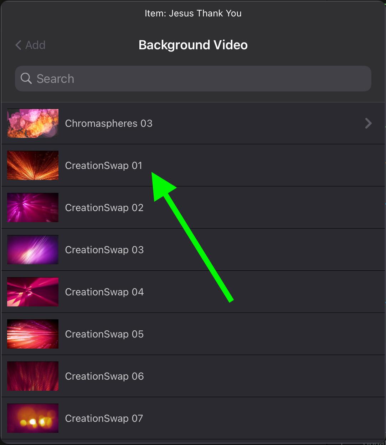
Task: Click the back chevron beside Add
Action: tap(18, 45)
